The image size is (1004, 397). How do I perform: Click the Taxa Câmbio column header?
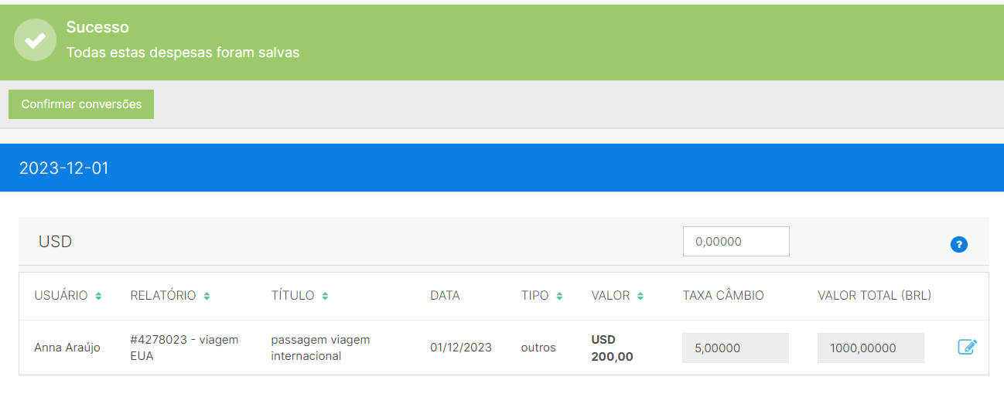tap(722, 296)
